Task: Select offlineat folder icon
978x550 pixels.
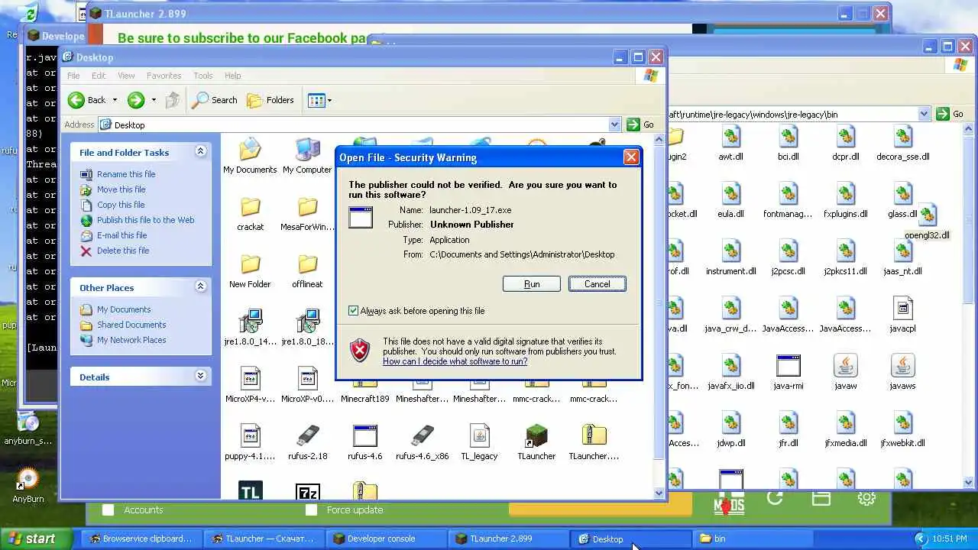Action: (307, 265)
